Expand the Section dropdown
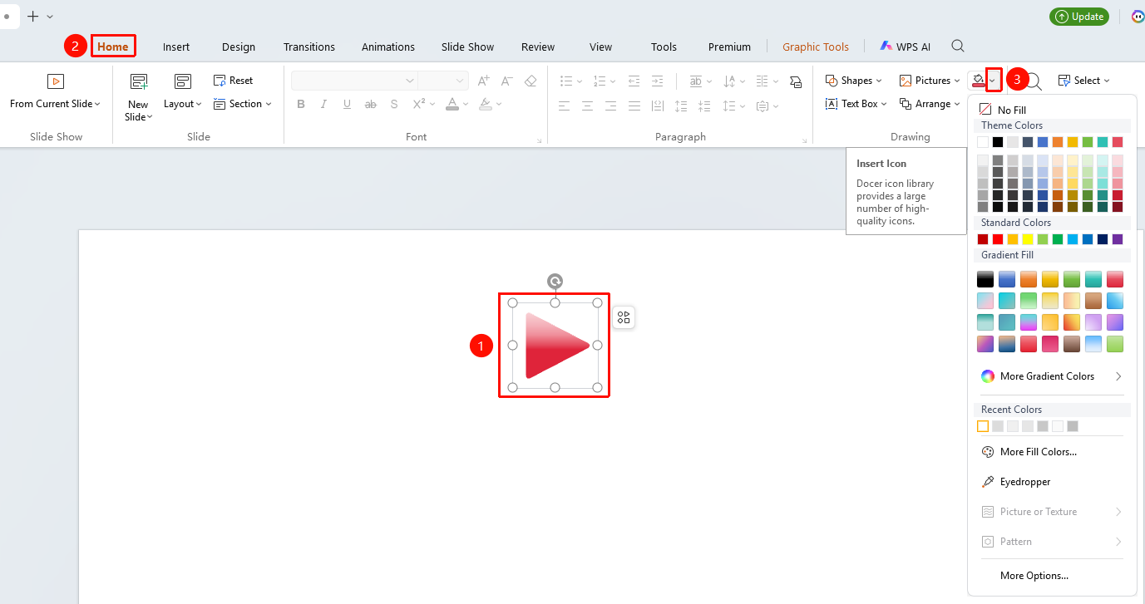This screenshot has width=1145, height=604. tap(243, 104)
